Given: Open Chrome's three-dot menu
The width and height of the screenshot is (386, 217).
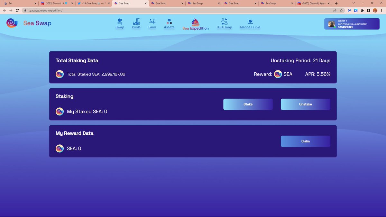Looking at the screenshot, I should coord(381,10).
